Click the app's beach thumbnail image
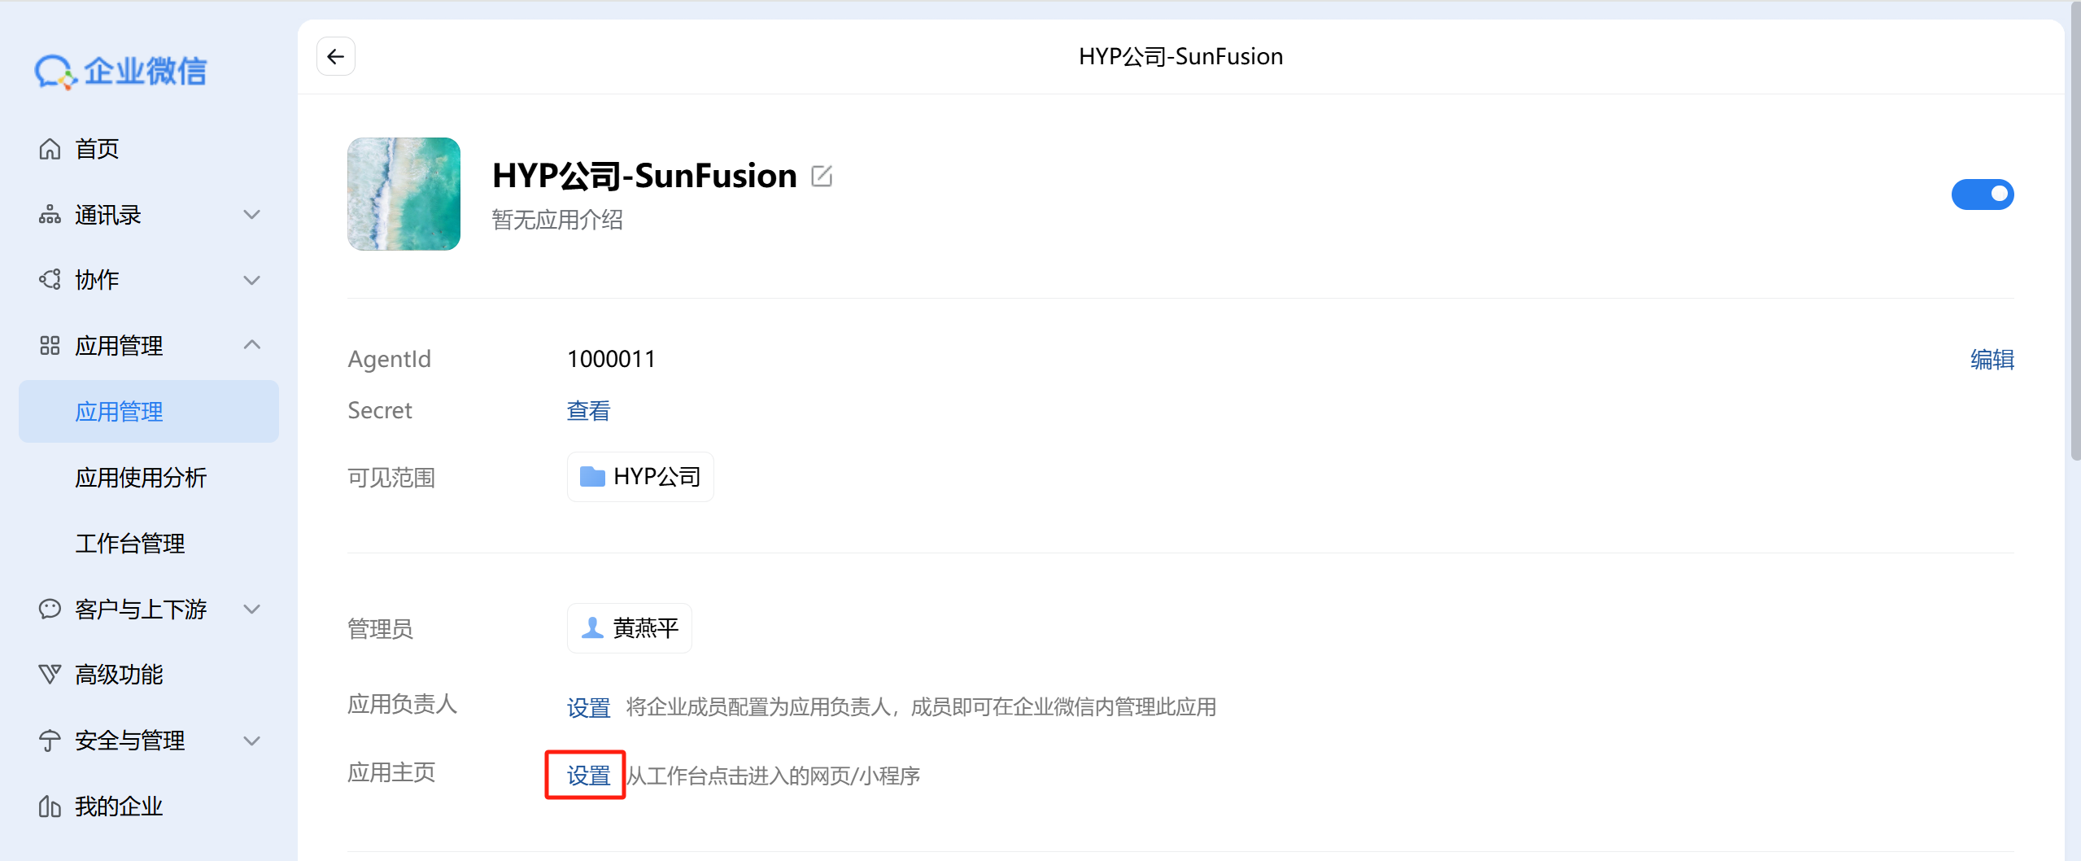Viewport: 2081px width, 861px height. click(404, 194)
